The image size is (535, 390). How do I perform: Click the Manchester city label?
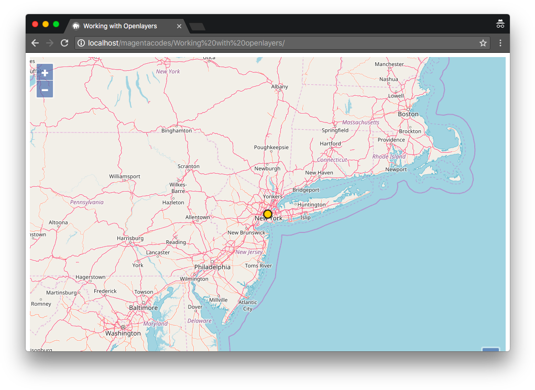point(389,64)
